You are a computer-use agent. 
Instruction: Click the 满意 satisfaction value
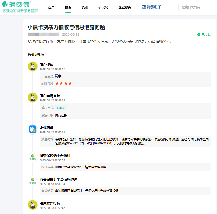58,76
